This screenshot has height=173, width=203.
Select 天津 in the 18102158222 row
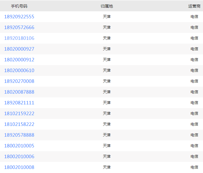(107, 124)
